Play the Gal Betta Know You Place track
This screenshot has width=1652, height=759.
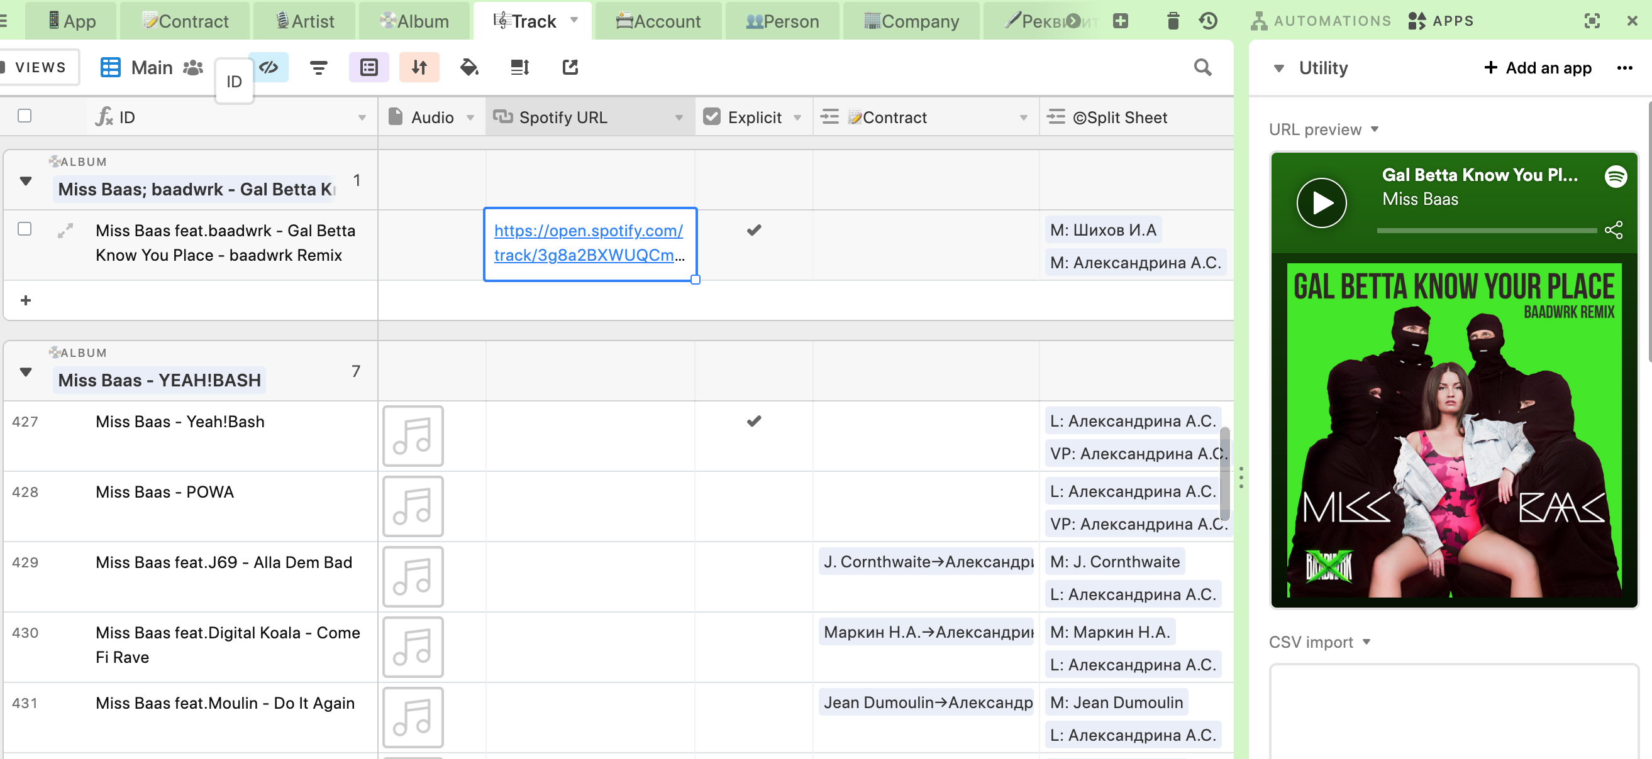click(x=1321, y=203)
